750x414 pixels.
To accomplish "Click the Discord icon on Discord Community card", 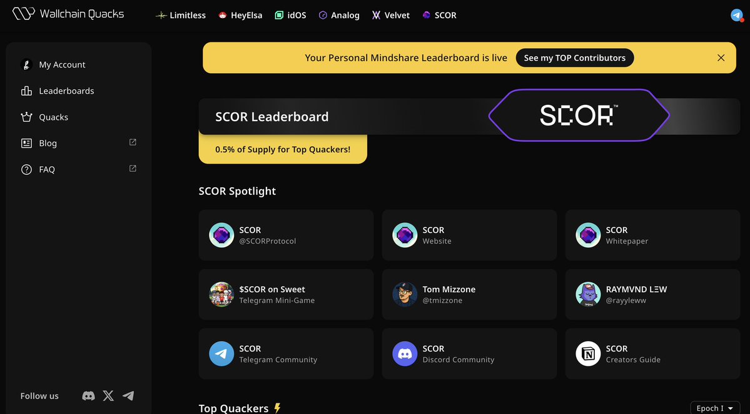I will 405,353.
